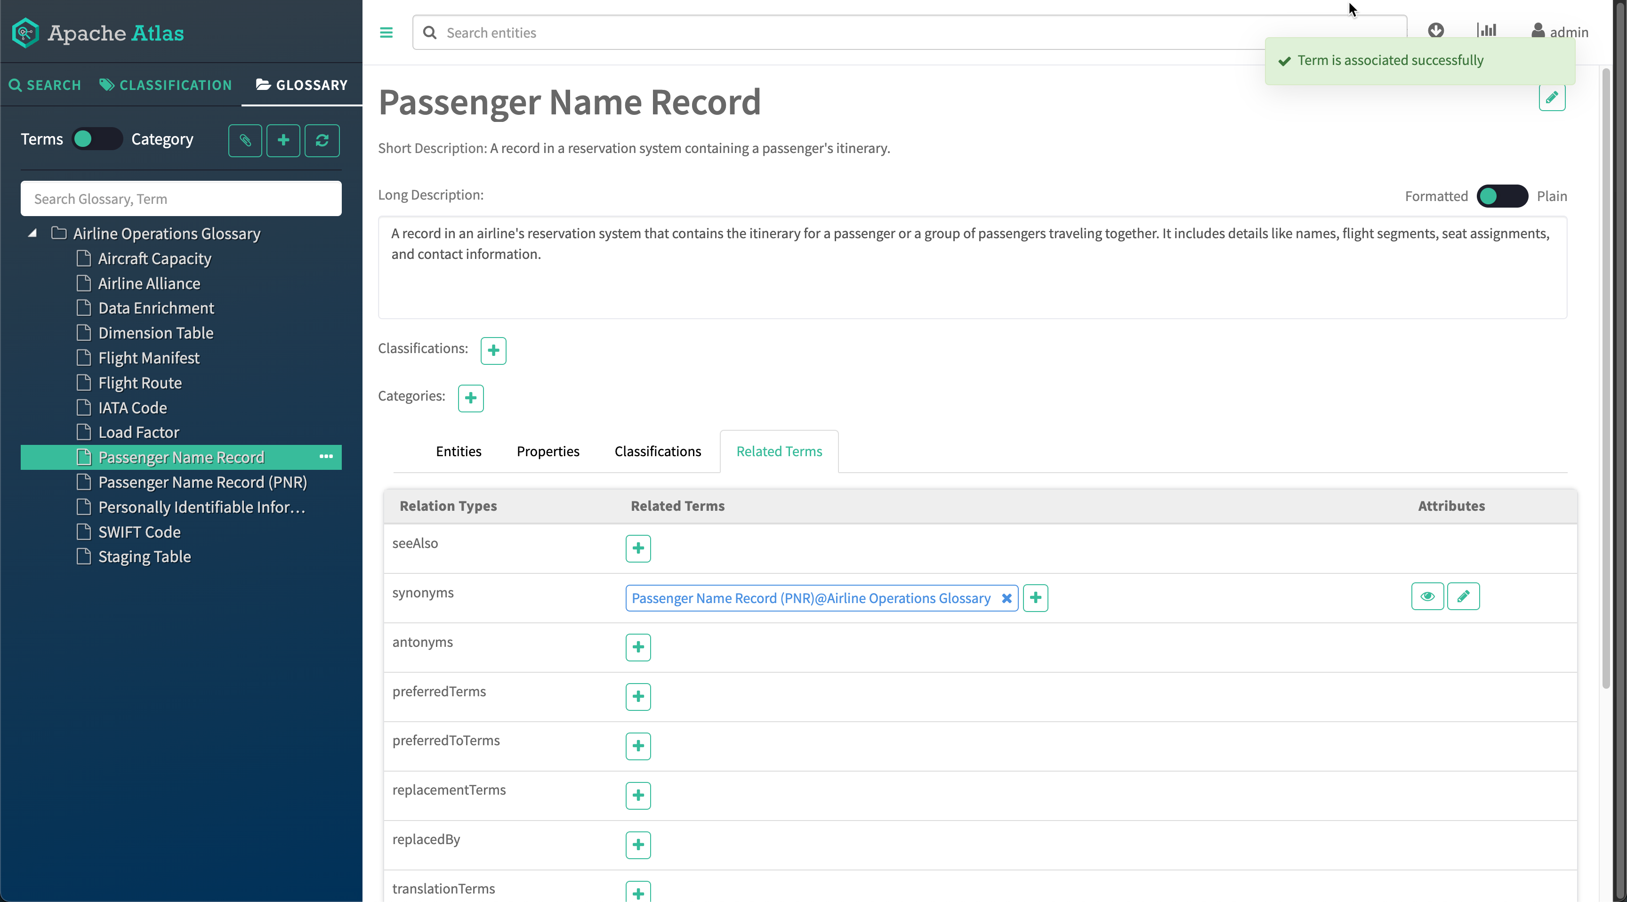The image size is (1627, 902).
Task: Click the Search Glossary, Term field
Action: (181, 199)
